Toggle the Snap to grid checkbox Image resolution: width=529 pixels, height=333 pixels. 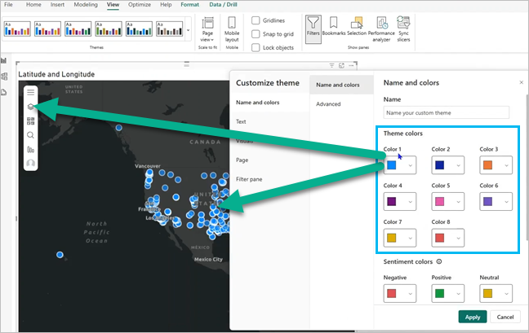[x=256, y=34]
